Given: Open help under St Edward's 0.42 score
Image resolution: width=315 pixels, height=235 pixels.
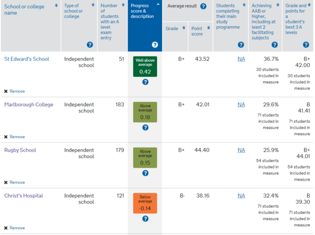Looking at the screenshot, I should (x=145, y=82).
